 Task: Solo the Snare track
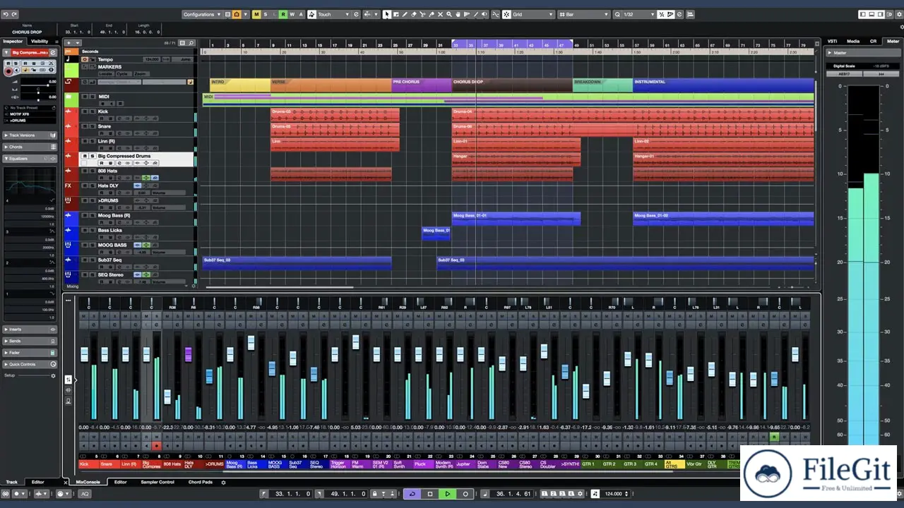(93, 126)
